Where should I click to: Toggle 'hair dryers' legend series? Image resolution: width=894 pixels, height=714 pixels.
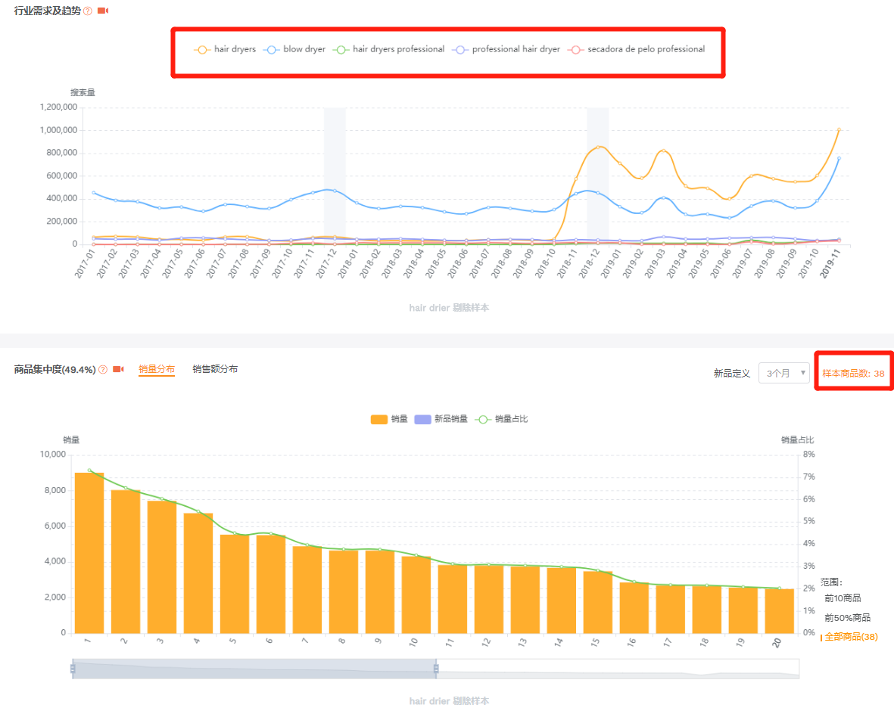click(225, 50)
